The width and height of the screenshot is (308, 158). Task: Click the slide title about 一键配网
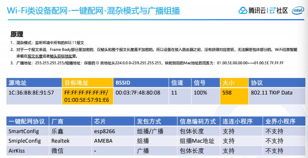click(93, 10)
